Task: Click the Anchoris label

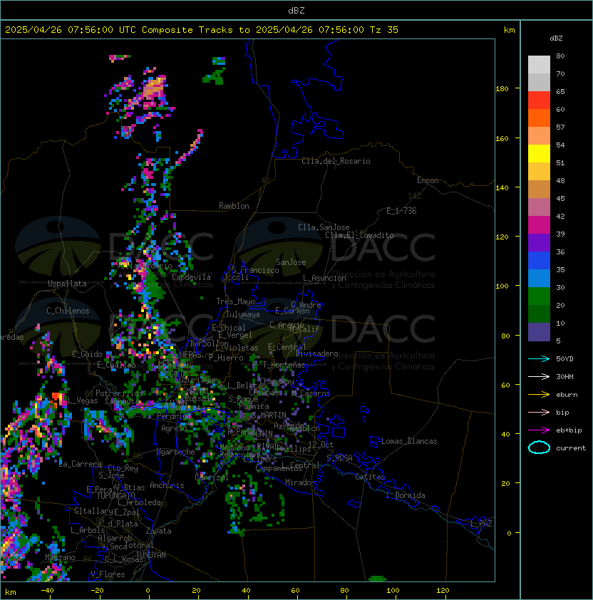Action: (x=167, y=485)
